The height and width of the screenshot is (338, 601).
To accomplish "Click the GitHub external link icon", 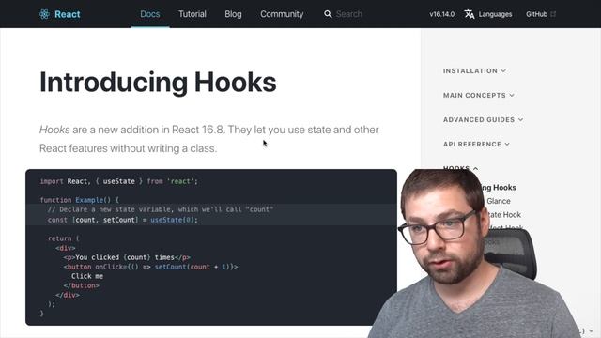I will tap(553, 14).
